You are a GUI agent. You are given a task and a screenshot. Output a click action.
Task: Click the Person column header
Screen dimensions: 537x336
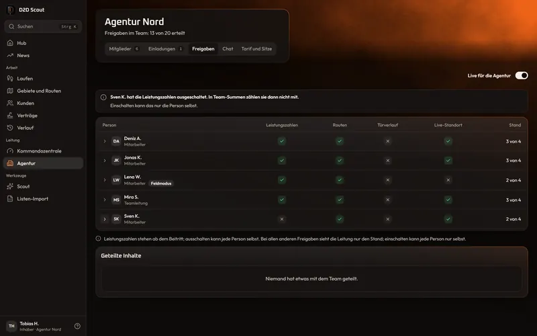tap(109, 125)
